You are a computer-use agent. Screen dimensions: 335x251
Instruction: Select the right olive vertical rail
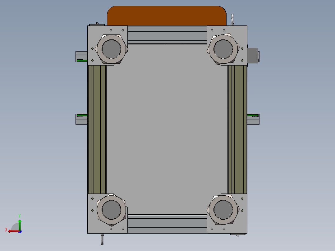pyautogui.click(x=237, y=130)
